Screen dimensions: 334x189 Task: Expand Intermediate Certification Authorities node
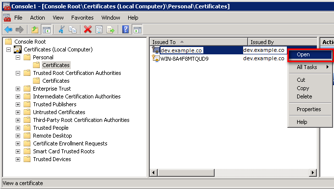point(18,96)
